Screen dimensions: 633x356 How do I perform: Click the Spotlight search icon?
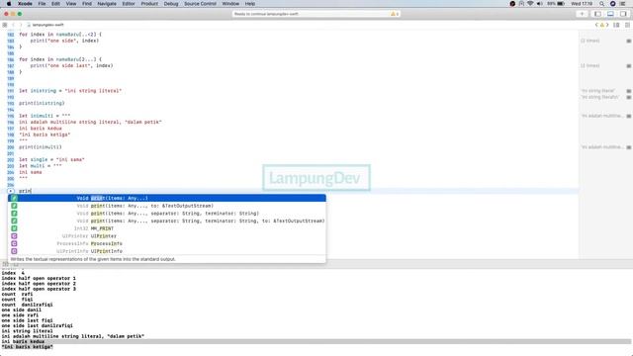pos(601,4)
